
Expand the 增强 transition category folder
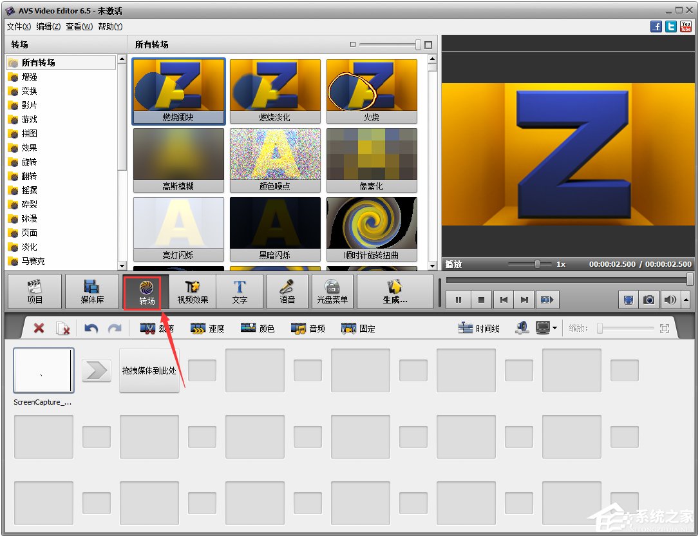point(29,77)
